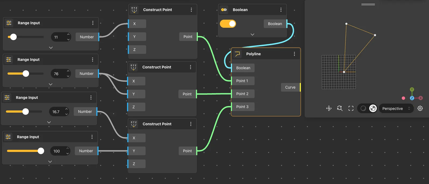Viewport: 429px width, 184px height.
Task: Click the XYZ icon of the top Construct Point node
Action: [134, 10]
